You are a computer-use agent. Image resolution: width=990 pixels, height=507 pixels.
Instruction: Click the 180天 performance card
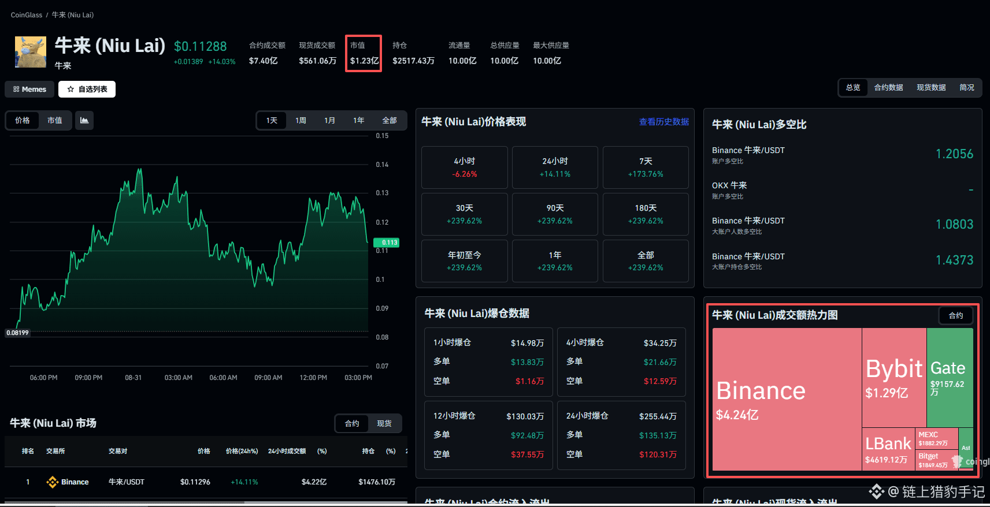(646, 214)
